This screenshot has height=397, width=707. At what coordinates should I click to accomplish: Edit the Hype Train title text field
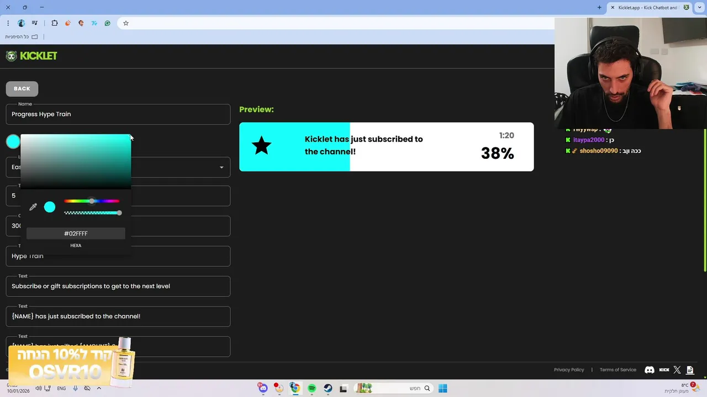[x=118, y=256]
